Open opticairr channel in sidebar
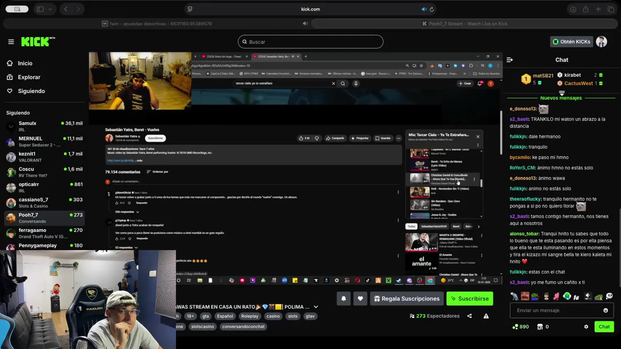The width and height of the screenshot is (621, 349). [x=44, y=187]
